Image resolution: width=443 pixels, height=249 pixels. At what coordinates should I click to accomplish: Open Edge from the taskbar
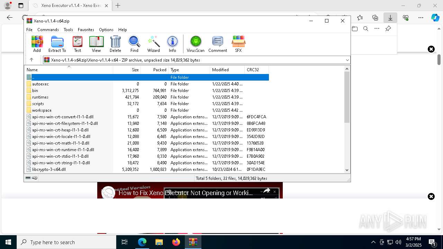point(142,242)
